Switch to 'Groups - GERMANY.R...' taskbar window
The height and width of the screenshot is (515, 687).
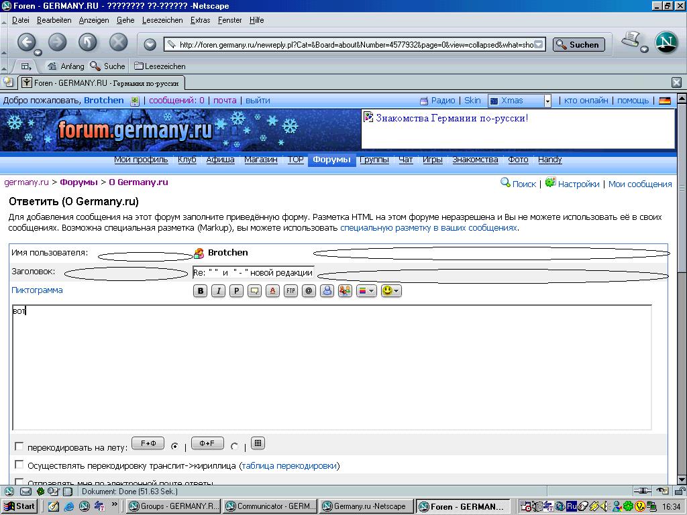click(x=174, y=506)
